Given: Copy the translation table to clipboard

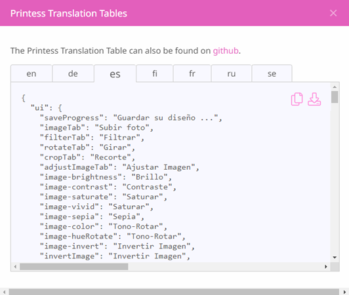Looking at the screenshot, I should pyautogui.click(x=297, y=99).
